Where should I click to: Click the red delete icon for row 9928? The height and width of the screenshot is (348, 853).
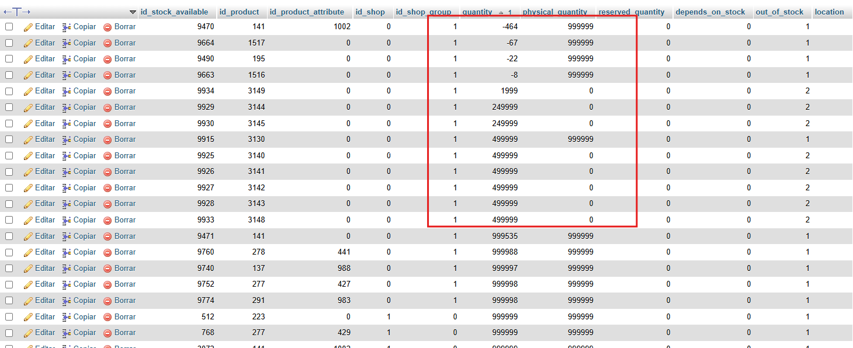(x=108, y=204)
